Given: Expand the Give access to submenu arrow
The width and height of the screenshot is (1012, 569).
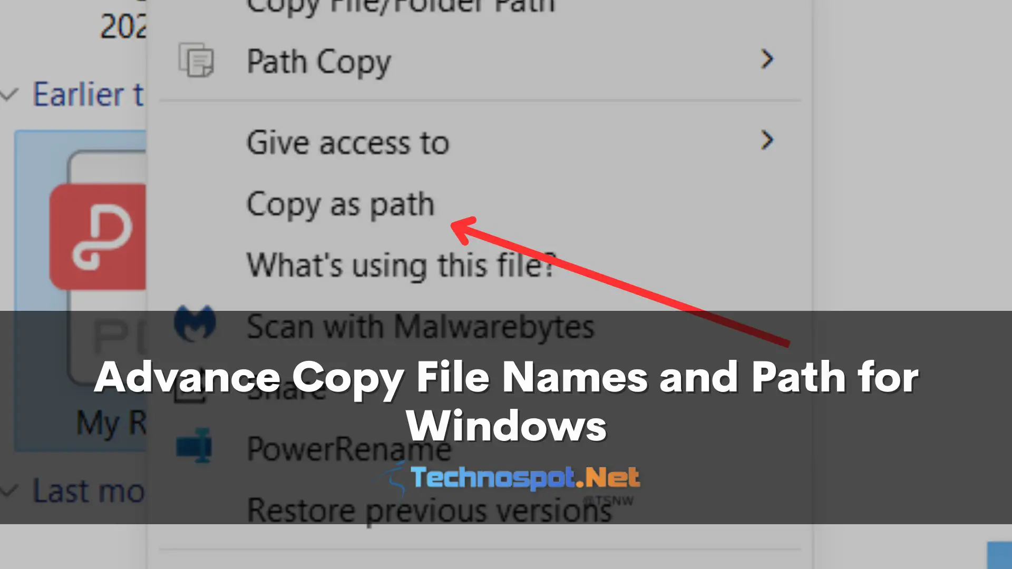Looking at the screenshot, I should [767, 140].
